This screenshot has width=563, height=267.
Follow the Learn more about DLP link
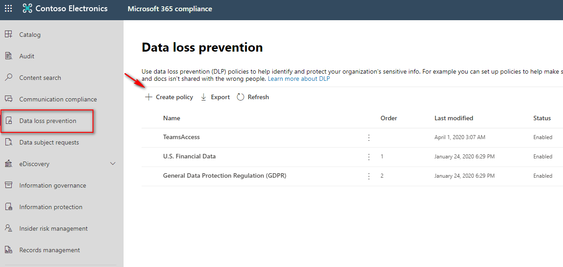coord(299,79)
